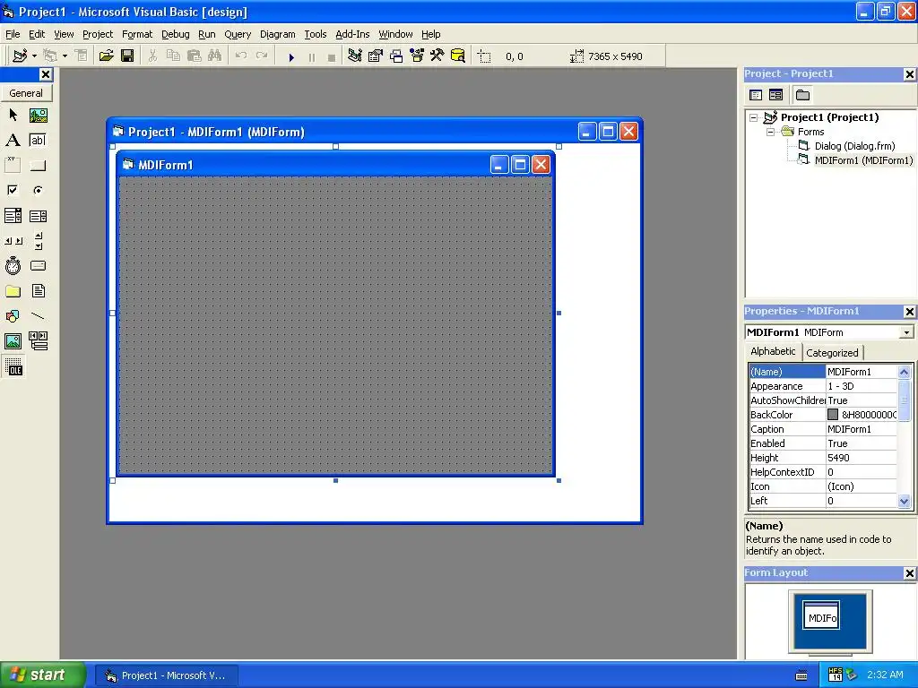Open the File menu
This screenshot has height=688, width=918.
click(13, 34)
